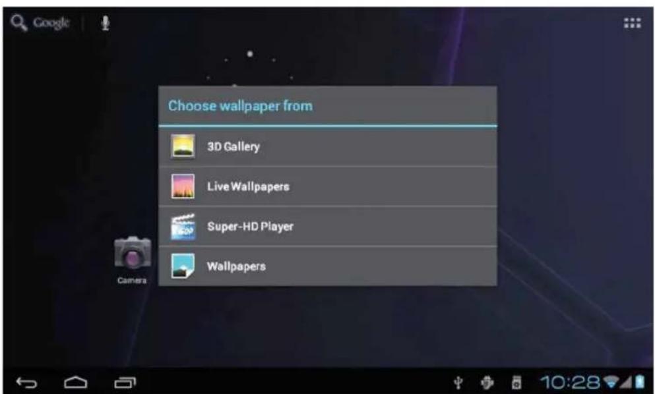The image size is (655, 394).
Task: Click the Live Wallpapers icon
Action: tap(183, 186)
